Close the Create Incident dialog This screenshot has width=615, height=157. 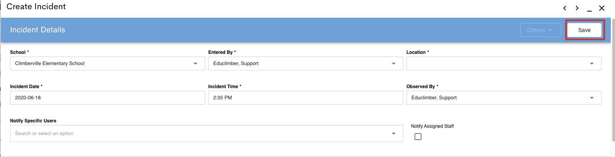(602, 8)
